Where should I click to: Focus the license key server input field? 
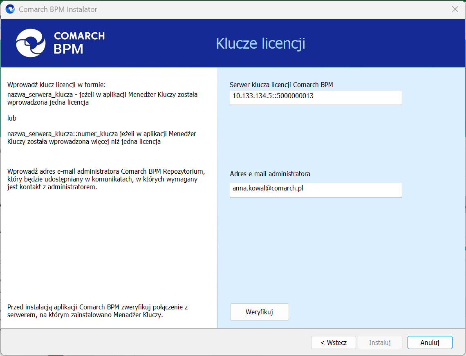pos(316,97)
